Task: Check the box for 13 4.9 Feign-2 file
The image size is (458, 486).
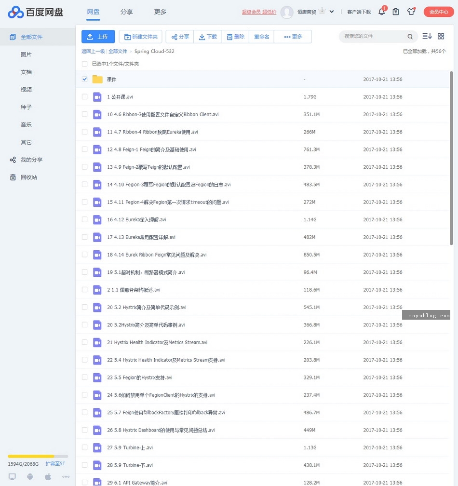Action: coord(84,167)
